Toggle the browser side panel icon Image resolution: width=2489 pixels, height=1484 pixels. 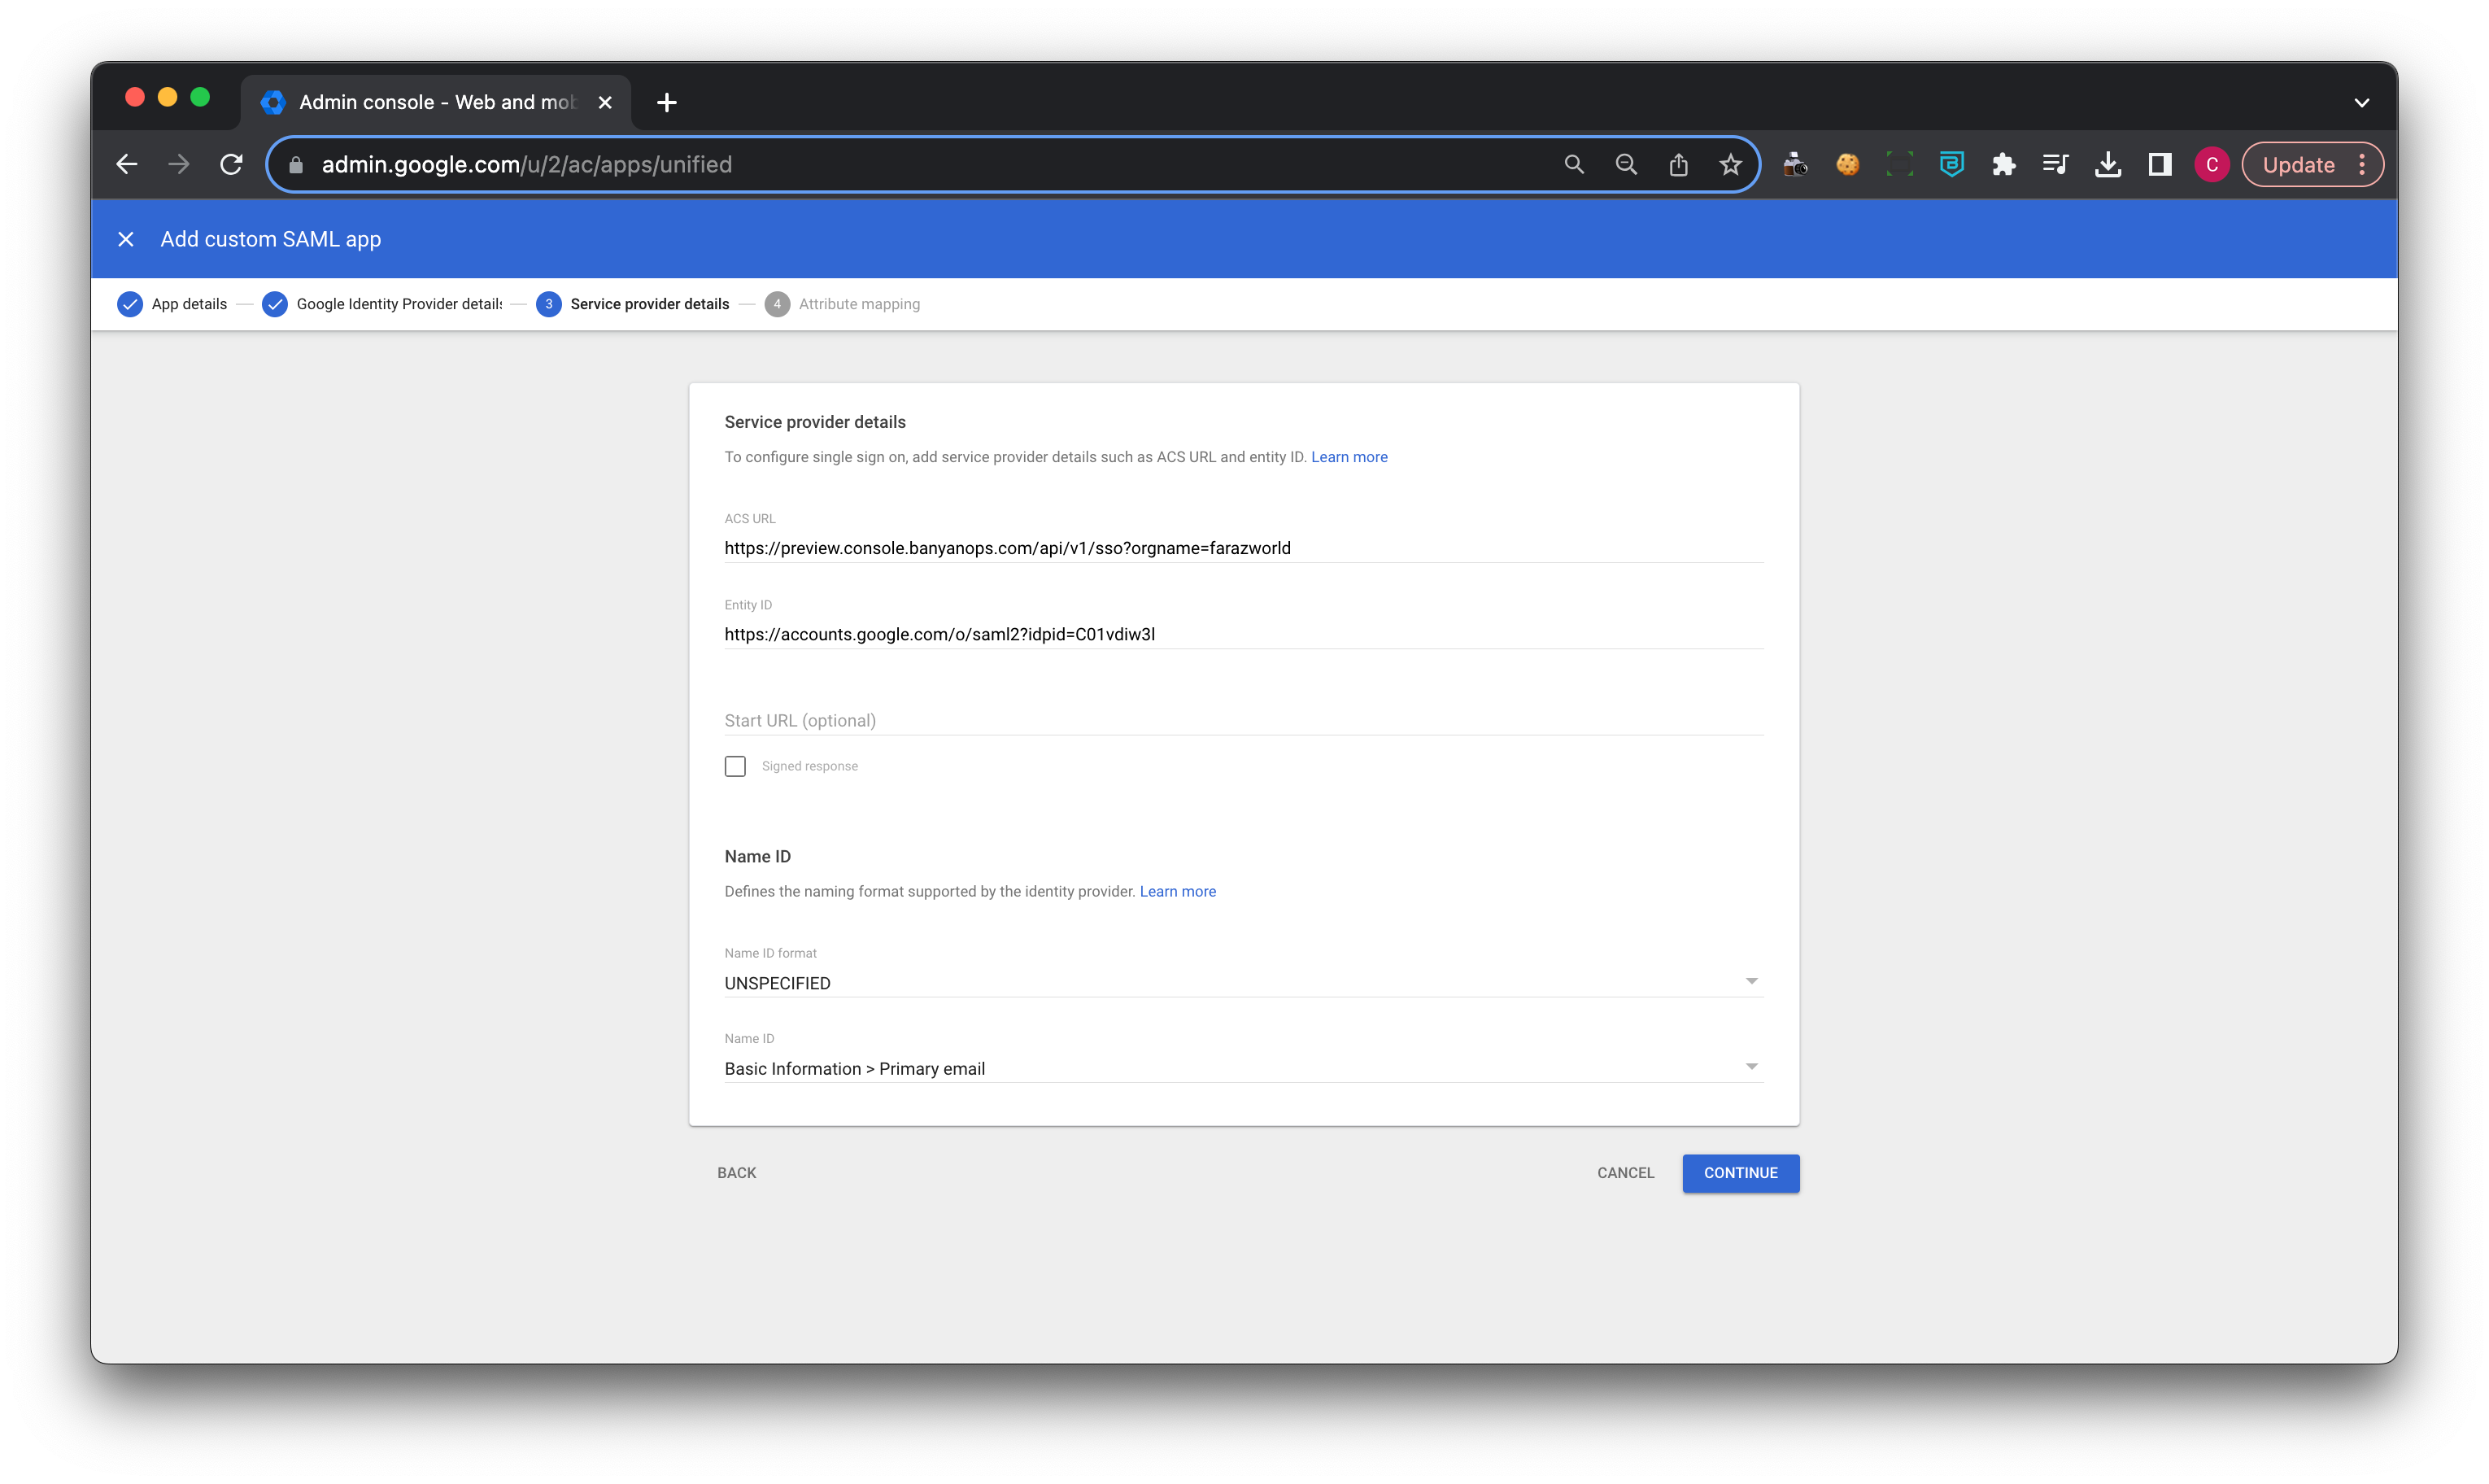point(2159,164)
